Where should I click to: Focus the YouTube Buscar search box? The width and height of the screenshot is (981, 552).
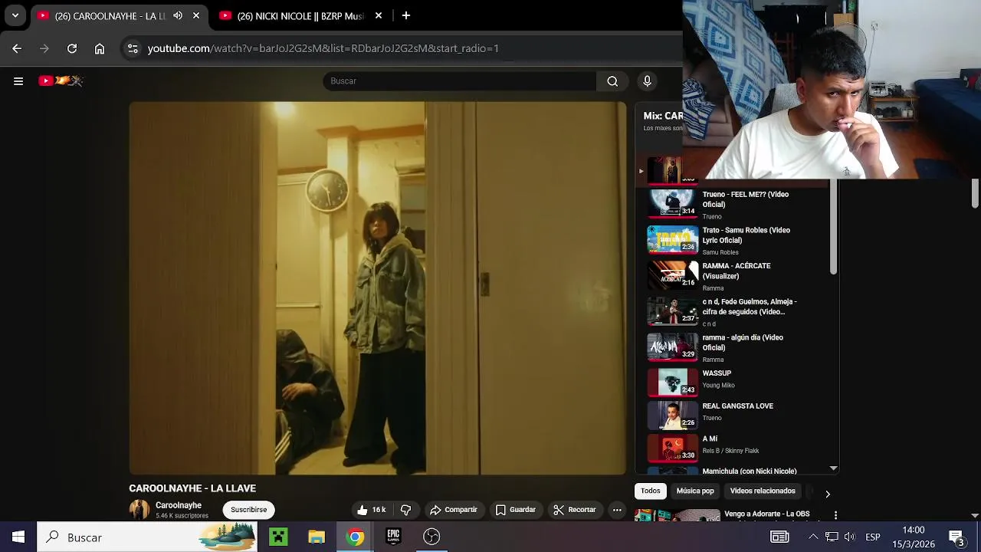460,81
